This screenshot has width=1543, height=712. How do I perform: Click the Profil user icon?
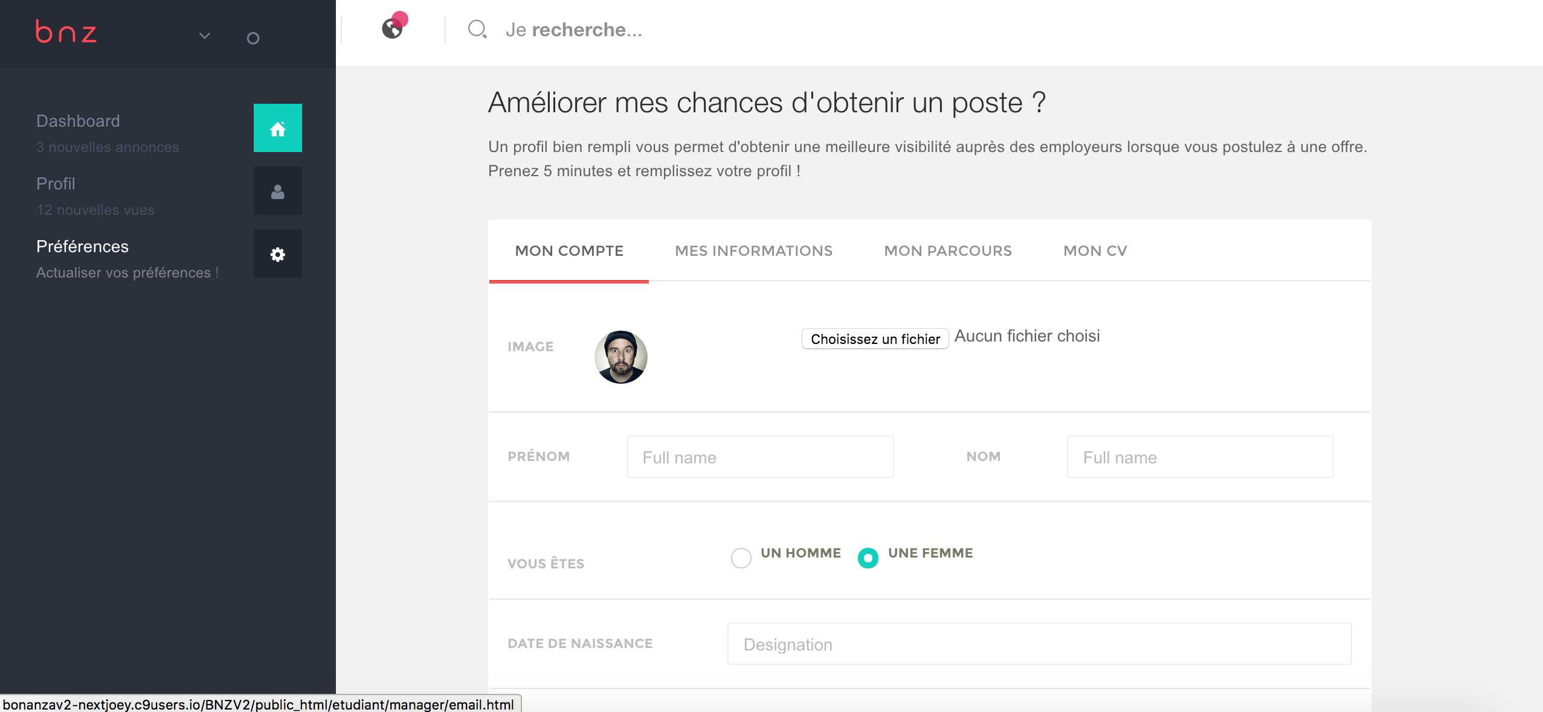(277, 191)
